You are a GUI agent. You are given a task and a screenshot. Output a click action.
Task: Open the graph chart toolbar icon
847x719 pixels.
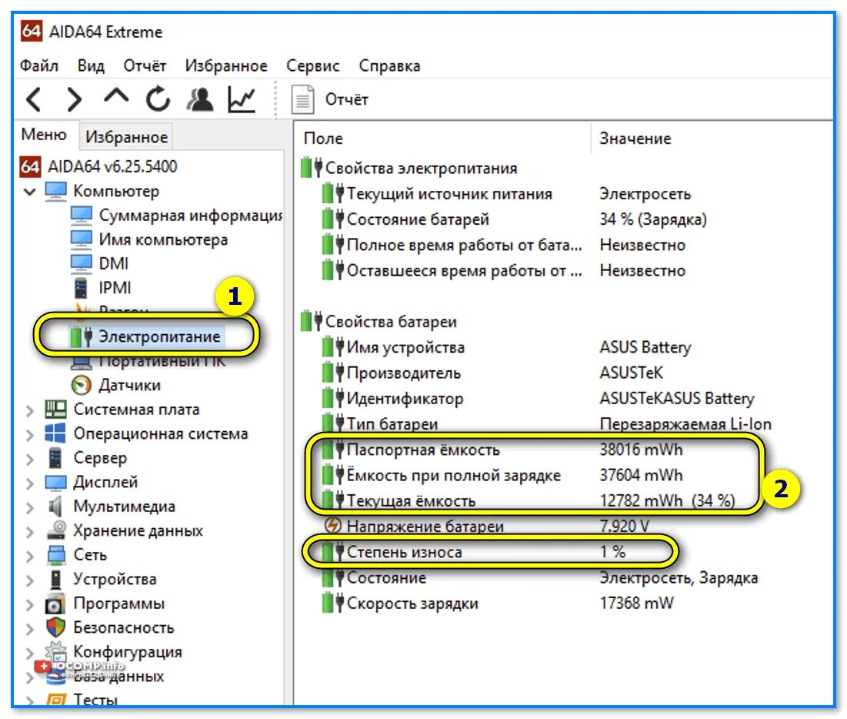click(241, 99)
